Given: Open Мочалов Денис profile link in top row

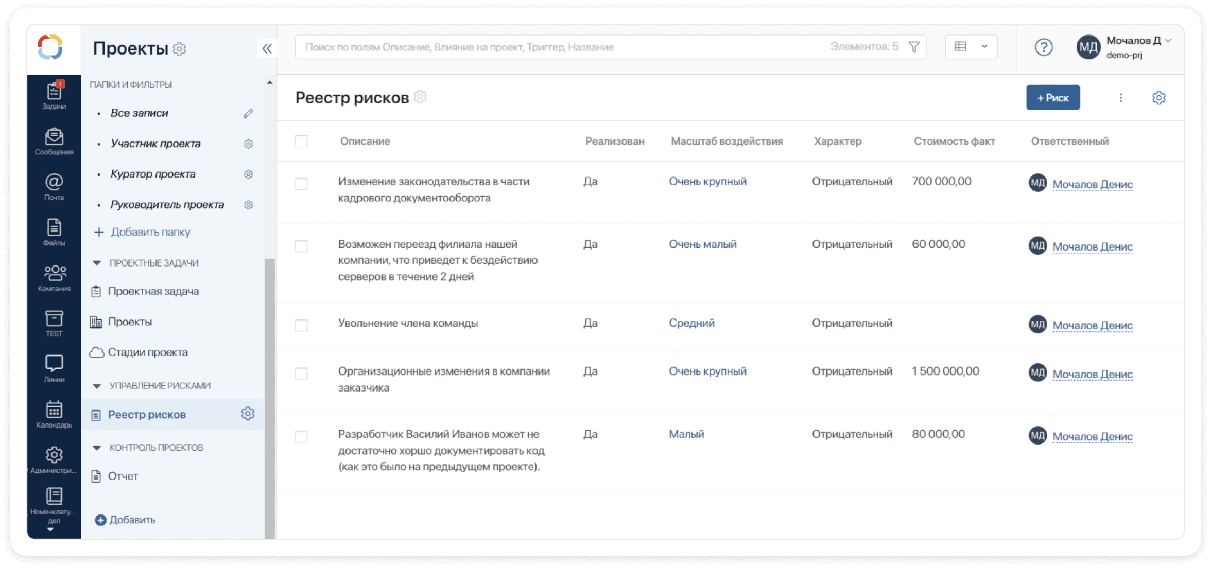Looking at the screenshot, I should (1093, 184).
